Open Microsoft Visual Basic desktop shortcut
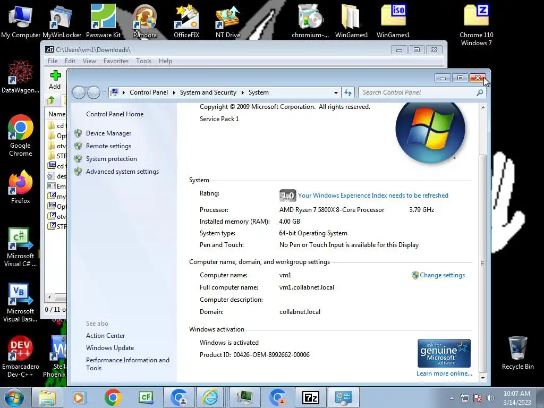544x408 pixels. click(20, 303)
